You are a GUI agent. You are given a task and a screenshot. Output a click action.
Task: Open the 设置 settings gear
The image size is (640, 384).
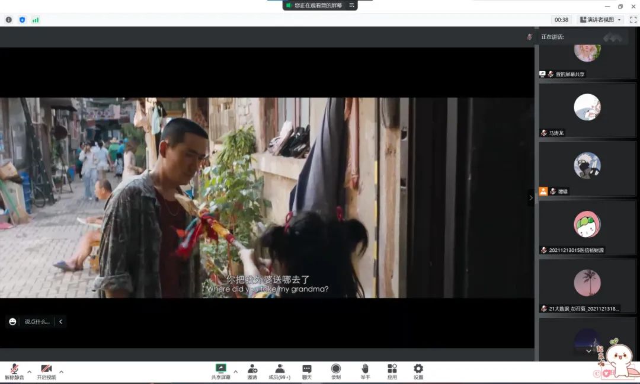click(418, 372)
